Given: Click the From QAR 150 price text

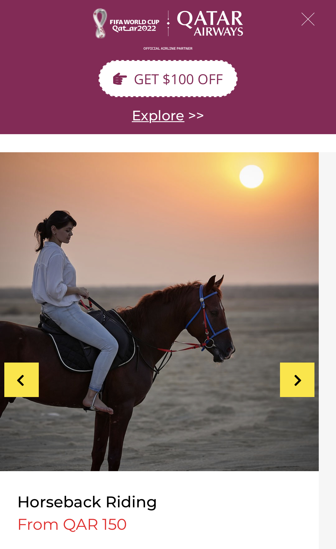Looking at the screenshot, I should 72,524.
